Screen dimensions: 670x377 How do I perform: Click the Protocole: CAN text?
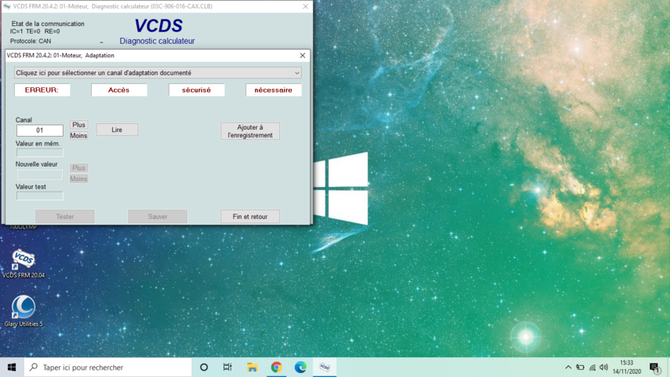[x=31, y=41]
